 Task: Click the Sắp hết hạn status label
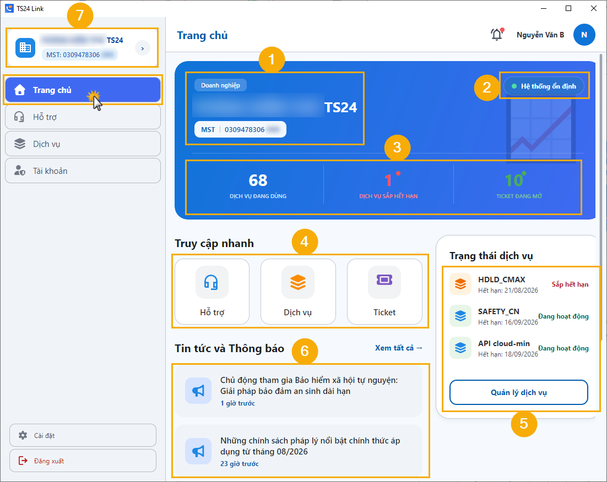(x=570, y=284)
